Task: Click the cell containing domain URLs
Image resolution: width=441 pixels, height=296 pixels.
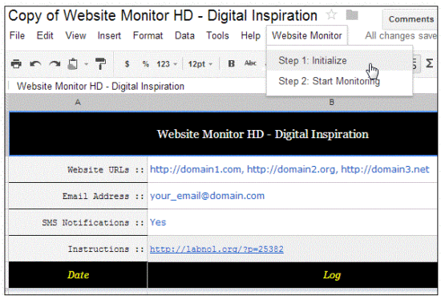Action: [x=293, y=169]
